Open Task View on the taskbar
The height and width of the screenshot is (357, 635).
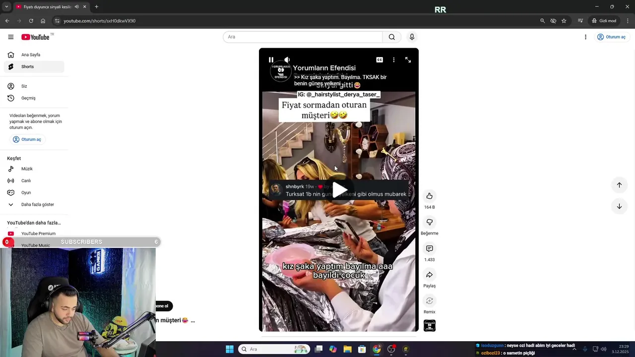(x=318, y=349)
